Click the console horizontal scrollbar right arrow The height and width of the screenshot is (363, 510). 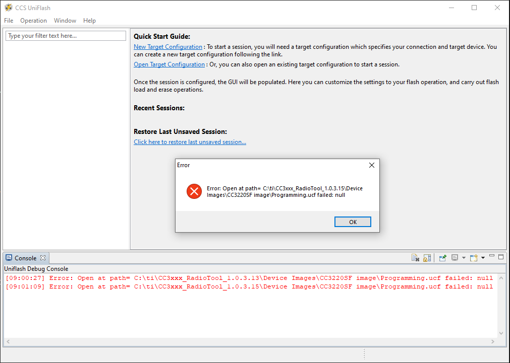(493, 341)
